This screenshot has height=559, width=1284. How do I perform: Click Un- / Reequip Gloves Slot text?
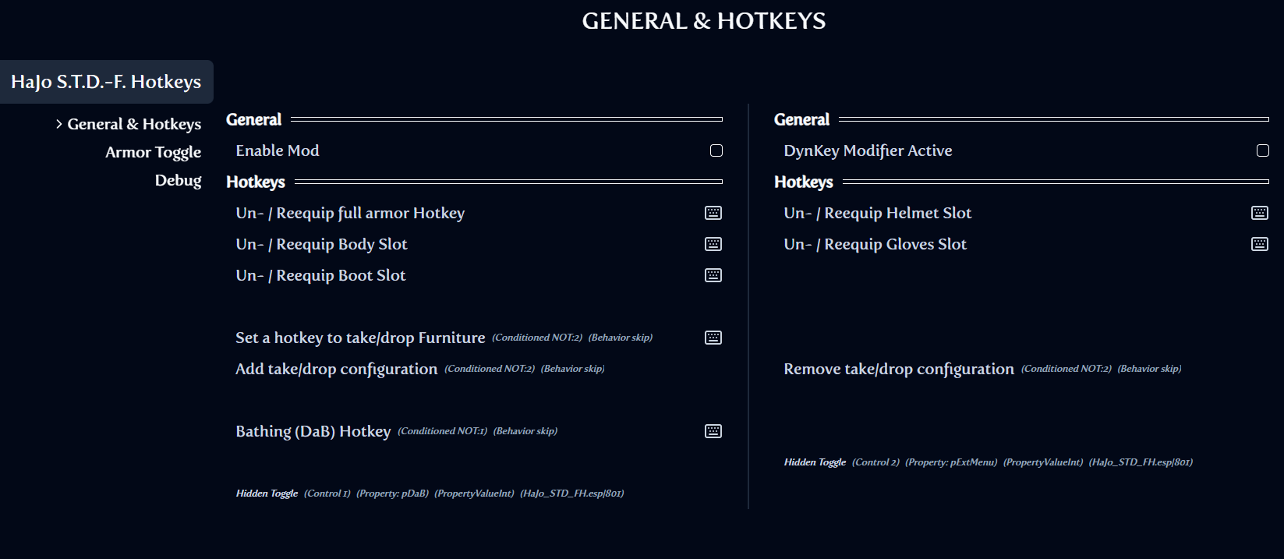(875, 244)
